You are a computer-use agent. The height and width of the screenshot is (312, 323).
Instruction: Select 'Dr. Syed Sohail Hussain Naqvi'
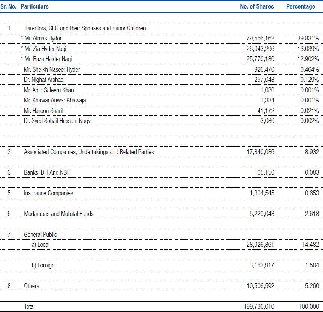click(58, 121)
